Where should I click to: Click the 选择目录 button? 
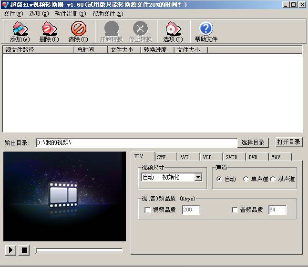pyautogui.click(x=253, y=143)
